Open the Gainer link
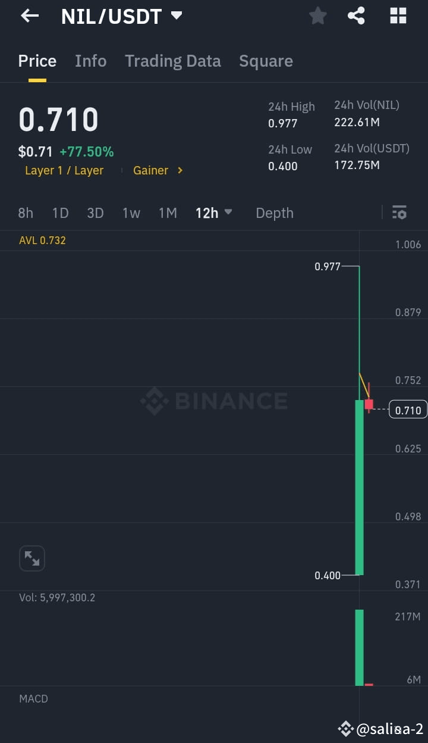This screenshot has height=743, width=428. [x=151, y=171]
